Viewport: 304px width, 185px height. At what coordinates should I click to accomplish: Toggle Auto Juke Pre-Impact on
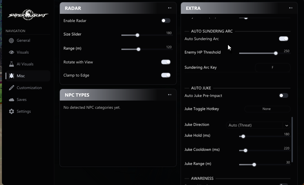[284, 96]
